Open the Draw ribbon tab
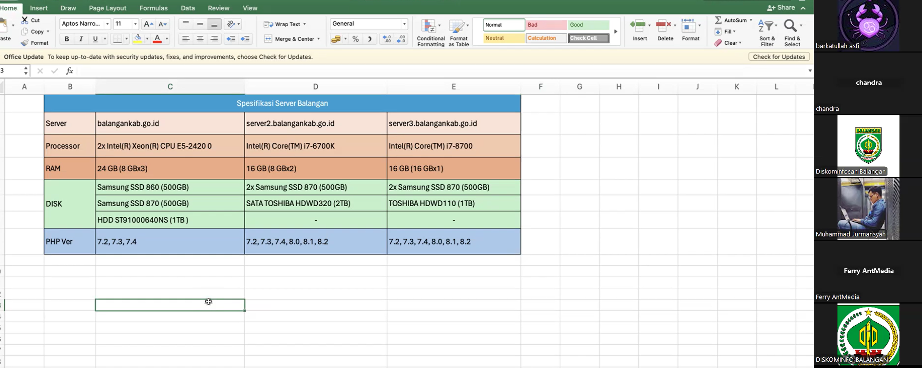The width and height of the screenshot is (922, 368). pyautogui.click(x=68, y=8)
